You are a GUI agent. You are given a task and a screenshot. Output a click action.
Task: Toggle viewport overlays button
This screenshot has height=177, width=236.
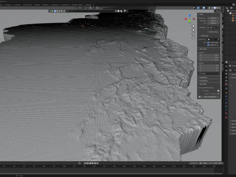(x=204, y=8)
